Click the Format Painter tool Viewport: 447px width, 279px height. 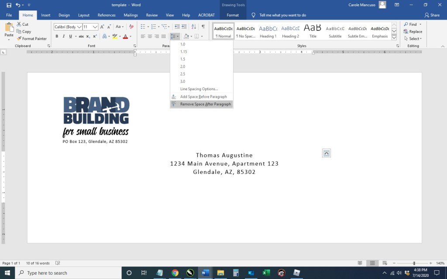[x=31, y=39]
